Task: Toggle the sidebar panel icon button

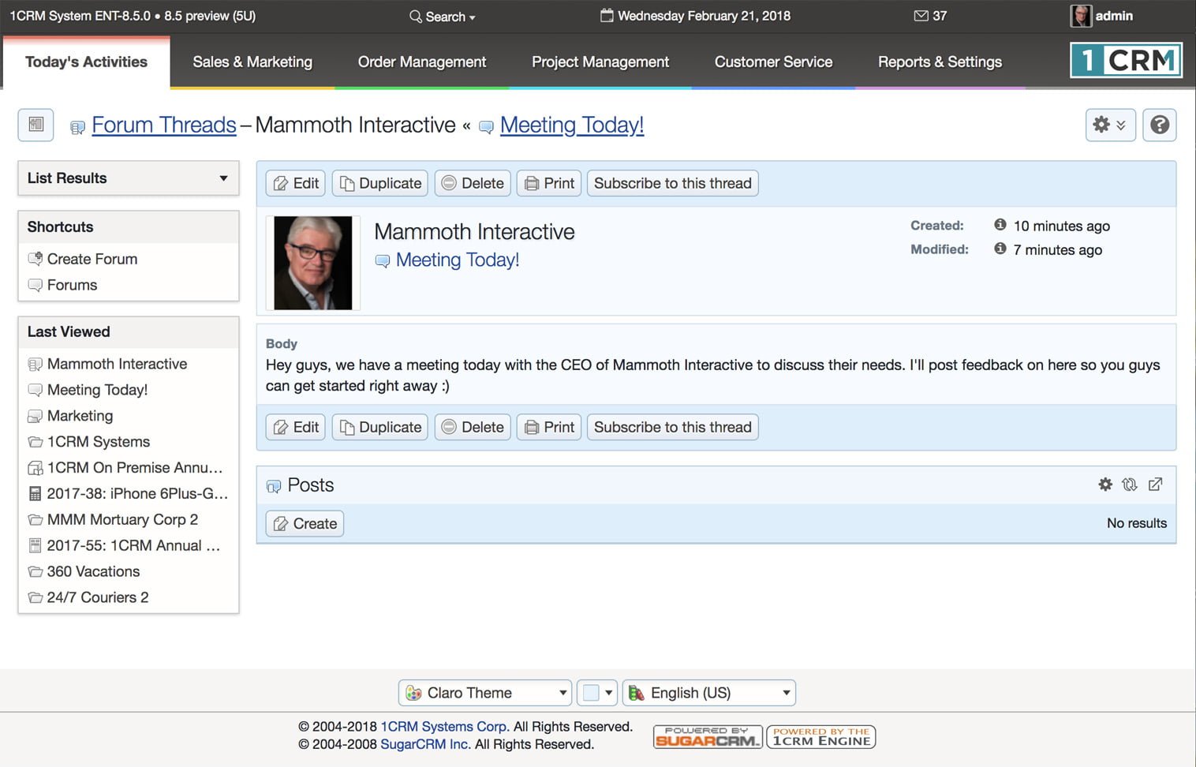Action: click(x=36, y=125)
